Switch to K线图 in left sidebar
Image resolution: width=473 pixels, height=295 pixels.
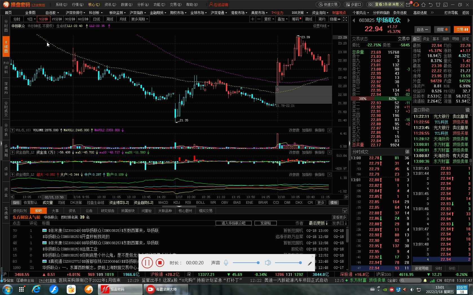[x=6, y=46]
